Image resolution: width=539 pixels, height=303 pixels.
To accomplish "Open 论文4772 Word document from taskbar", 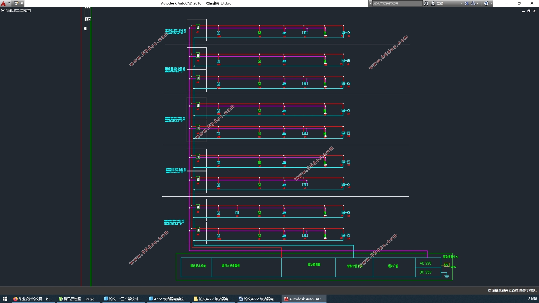I will tap(258, 299).
